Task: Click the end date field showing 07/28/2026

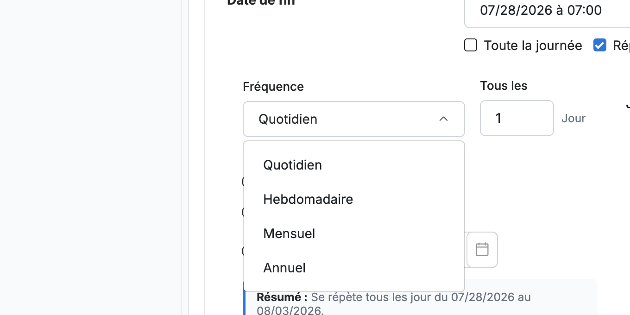Action: click(x=547, y=10)
